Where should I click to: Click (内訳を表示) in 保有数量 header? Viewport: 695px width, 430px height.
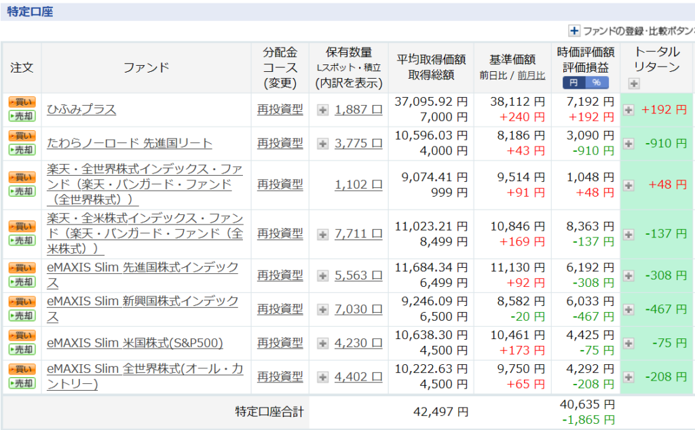349,83
